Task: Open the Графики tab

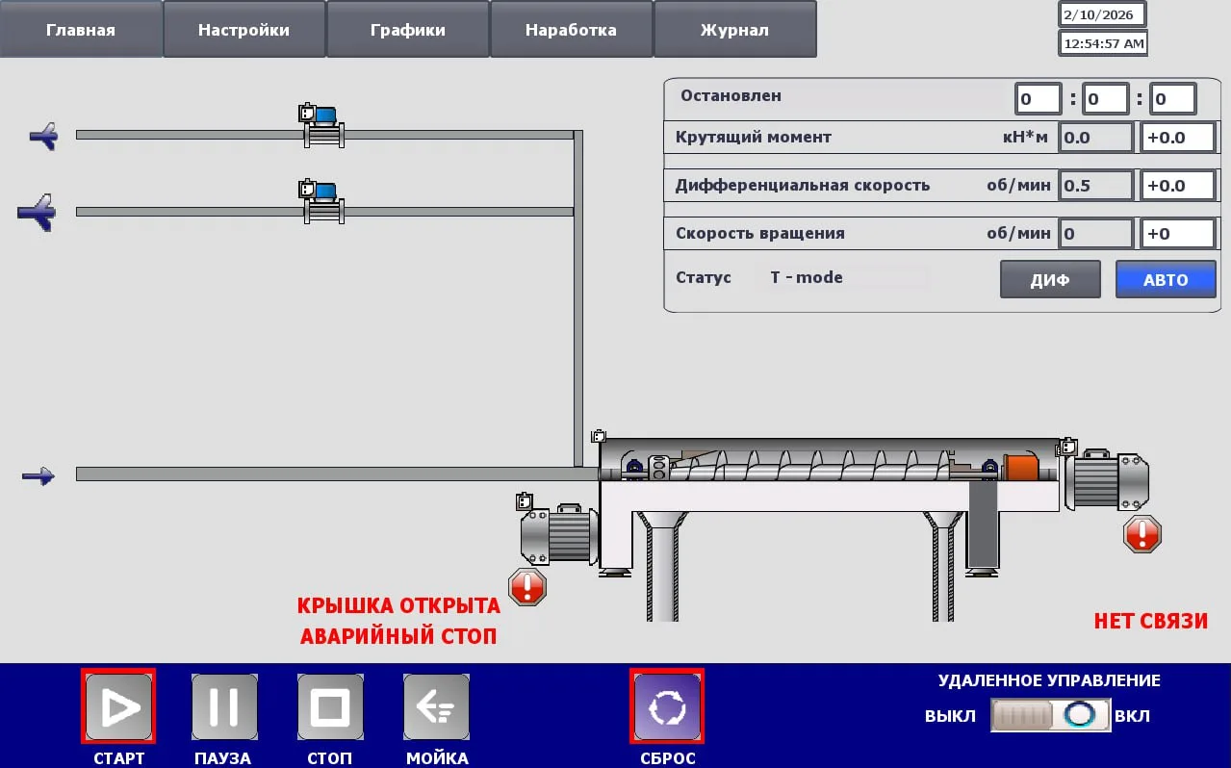Action: (408, 30)
